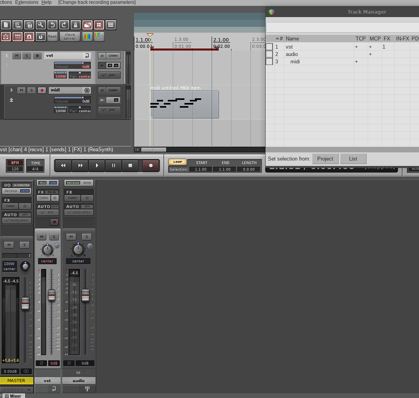Click the phase invert icon on audio mixer strip
The width and height of the screenshot is (419, 398).
(x=69, y=363)
